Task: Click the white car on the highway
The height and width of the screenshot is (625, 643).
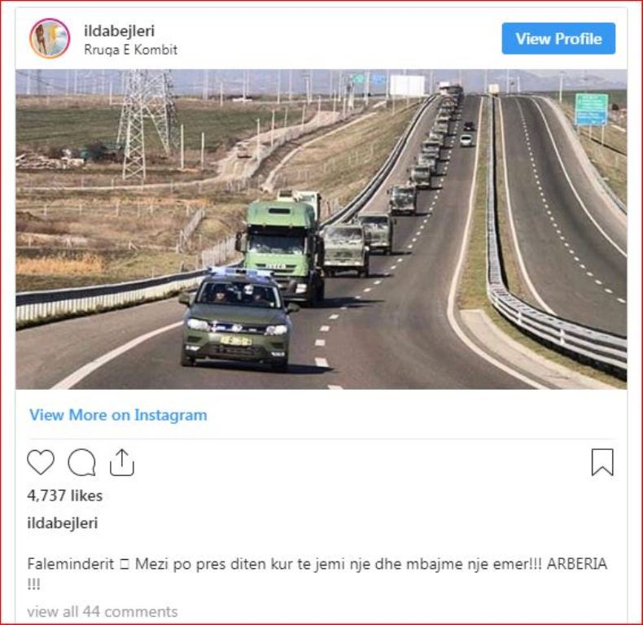Action: (x=466, y=140)
